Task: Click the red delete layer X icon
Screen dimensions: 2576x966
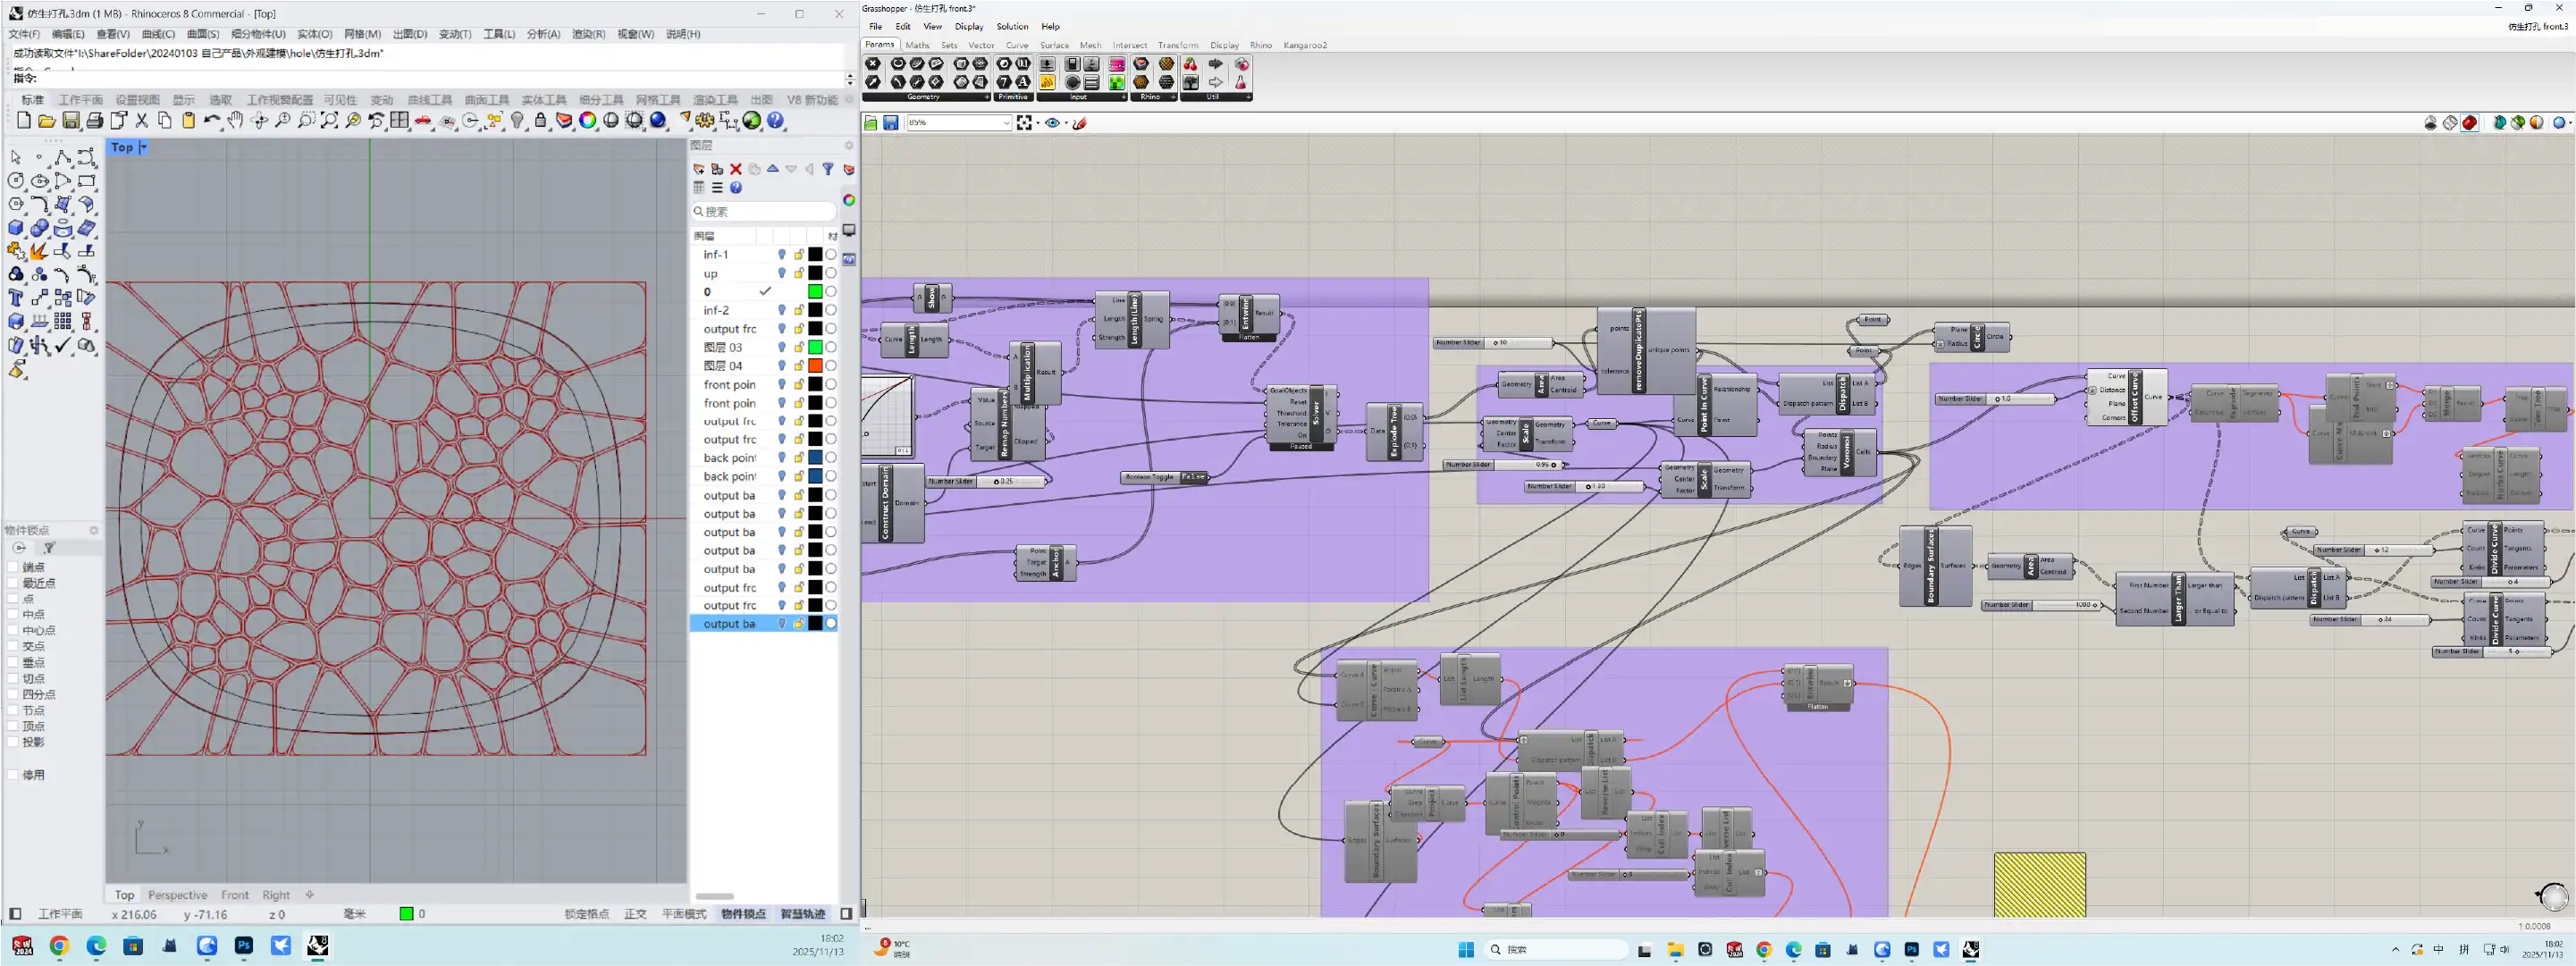Action: pyautogui.click(x=736, y=169)
